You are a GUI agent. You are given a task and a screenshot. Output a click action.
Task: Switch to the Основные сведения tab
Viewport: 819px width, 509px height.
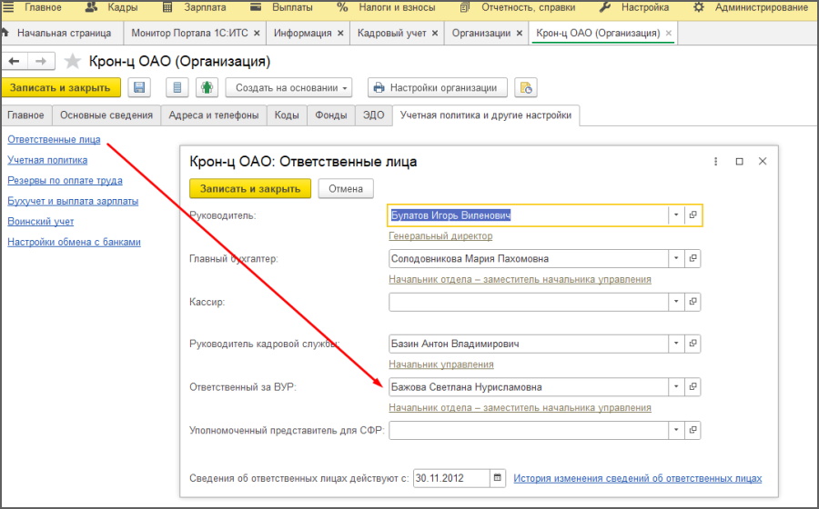pos(106,115)
